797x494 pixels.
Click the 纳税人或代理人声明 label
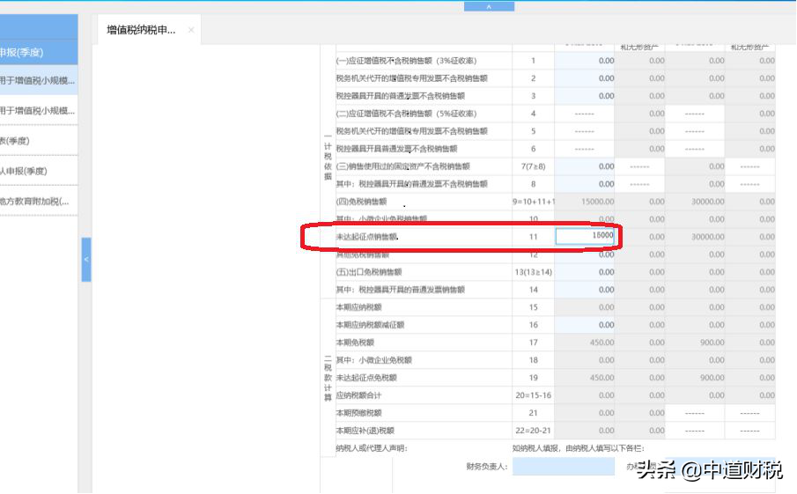[x=372, y=448]
